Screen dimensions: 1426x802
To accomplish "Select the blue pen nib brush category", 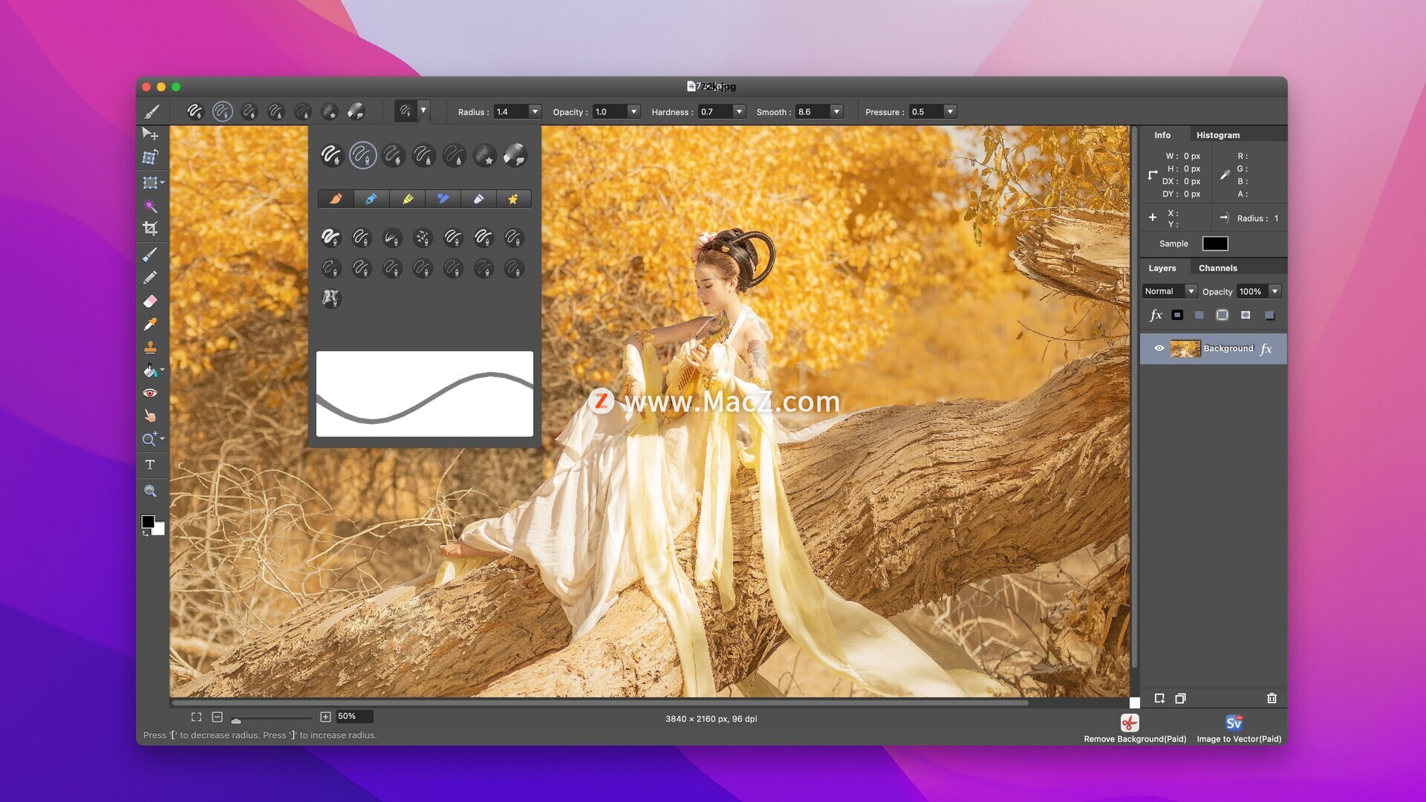I will tap(371, 199).
